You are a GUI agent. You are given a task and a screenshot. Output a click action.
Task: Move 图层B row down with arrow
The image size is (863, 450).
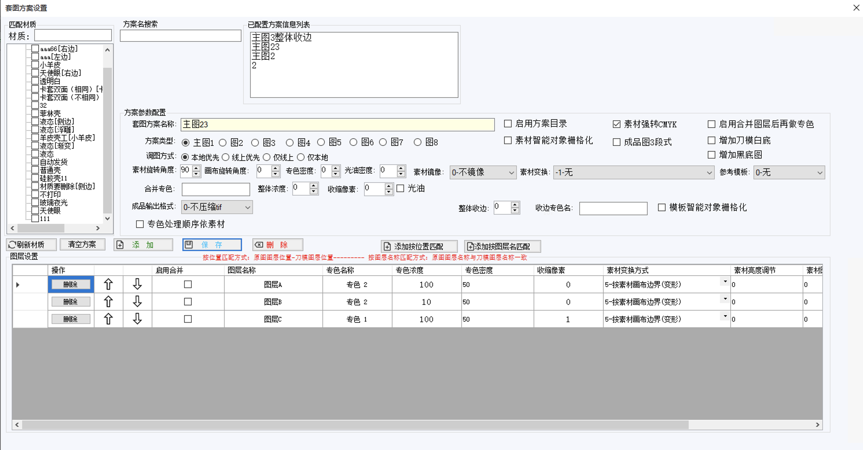coord(137,302)
